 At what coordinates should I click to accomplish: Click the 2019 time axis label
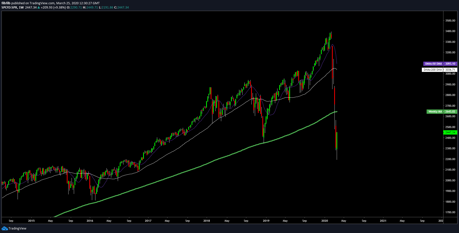(266, 221)
